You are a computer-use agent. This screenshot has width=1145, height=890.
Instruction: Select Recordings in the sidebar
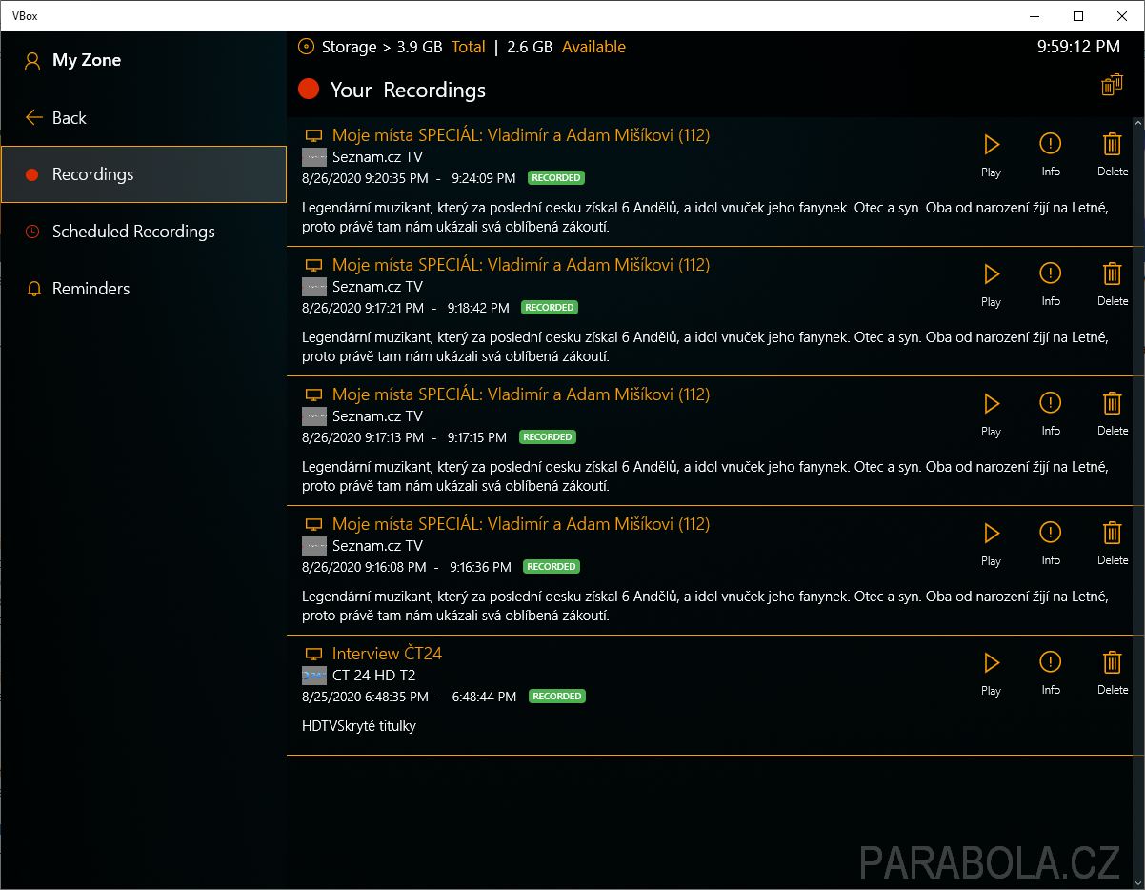(x=92, y=174)
